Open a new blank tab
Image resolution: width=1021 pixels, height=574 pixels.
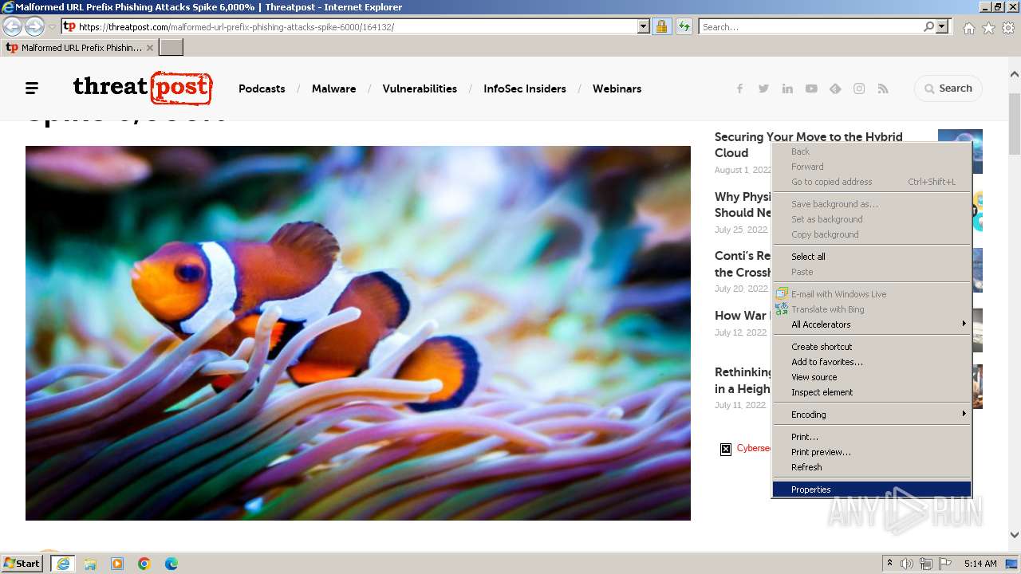click(171, 48)
